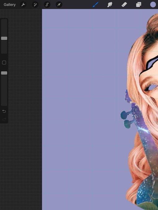Select the Smudge tool
Viewport: 158px width, 210px height.
(110, 5)
